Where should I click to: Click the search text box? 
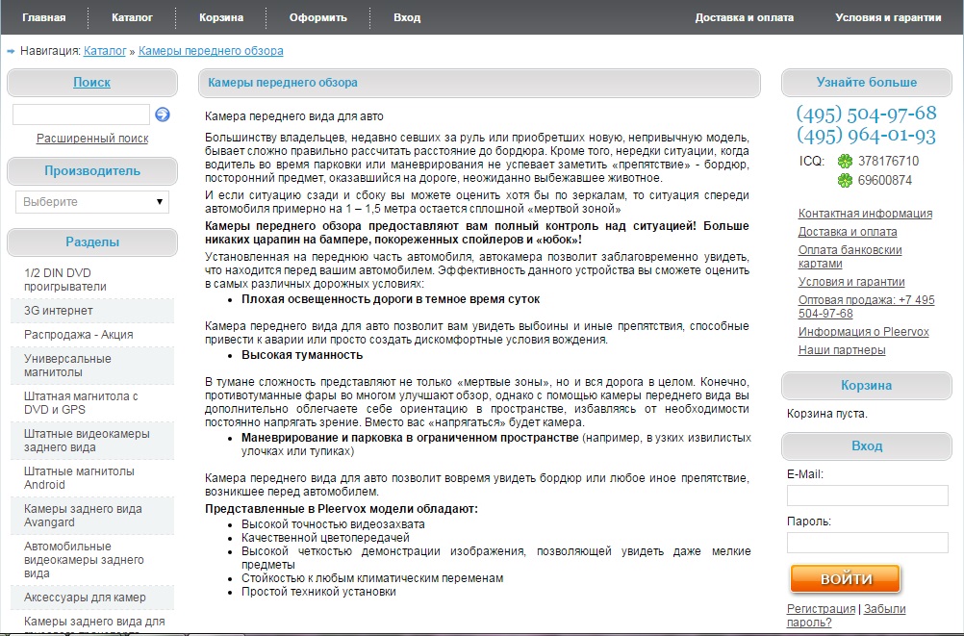81,115
